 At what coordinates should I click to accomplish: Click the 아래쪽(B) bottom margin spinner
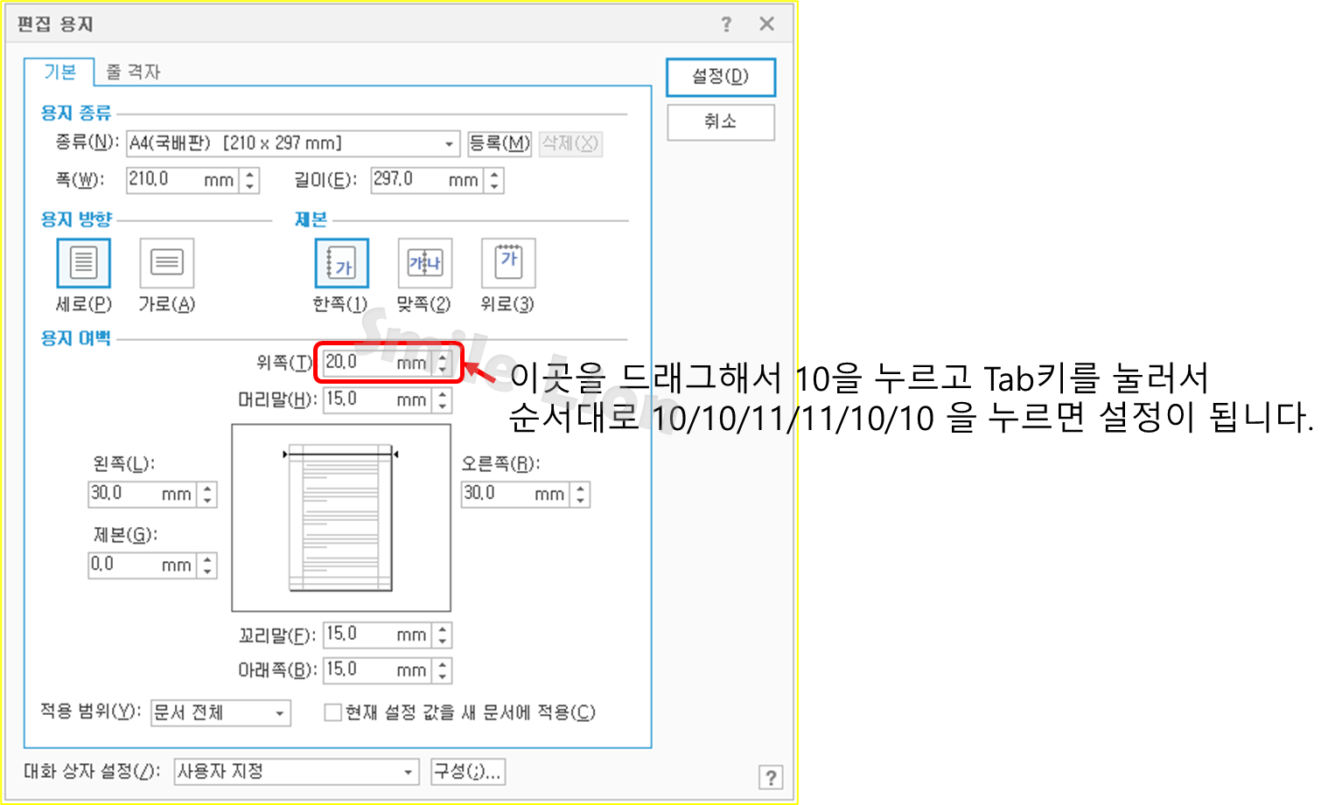coord(443,670)
